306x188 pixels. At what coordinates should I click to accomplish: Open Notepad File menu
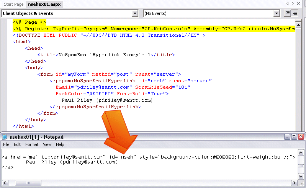point(6,144)
